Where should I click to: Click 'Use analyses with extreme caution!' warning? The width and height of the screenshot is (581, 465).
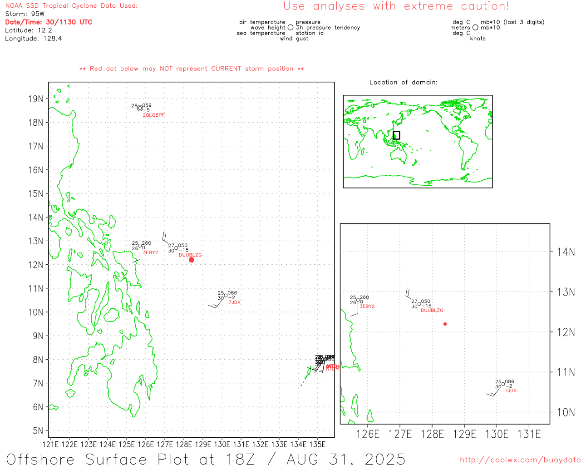click(396, 6)
